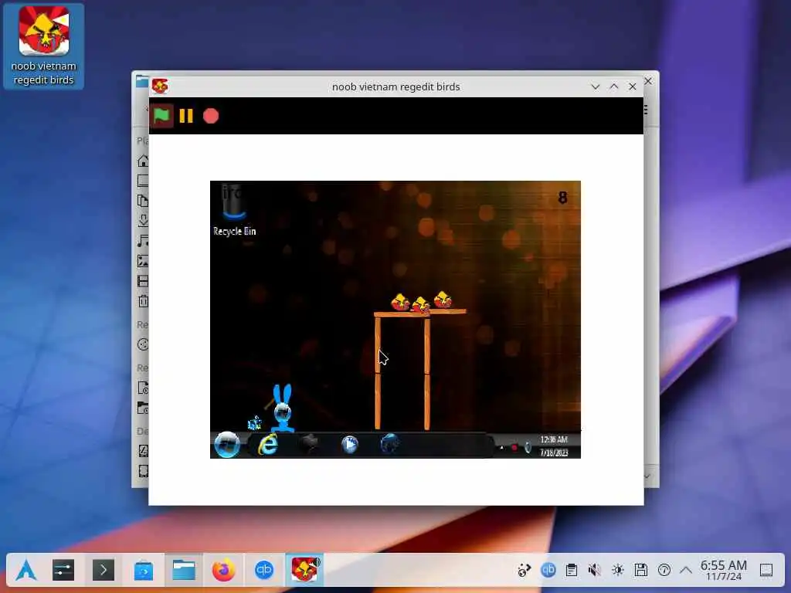This screenshot has width=791, height=593.
Task: Click the dark cube icon in game taskbar
Action: (x=309, y=444)
